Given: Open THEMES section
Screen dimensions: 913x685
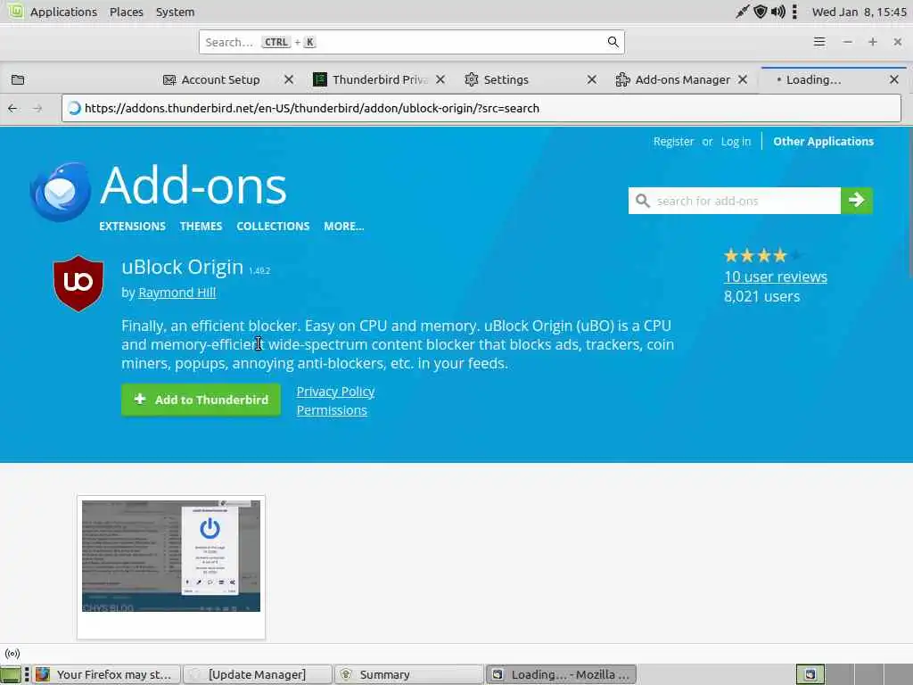Looking at the screenshot, I should coord(201,226).
